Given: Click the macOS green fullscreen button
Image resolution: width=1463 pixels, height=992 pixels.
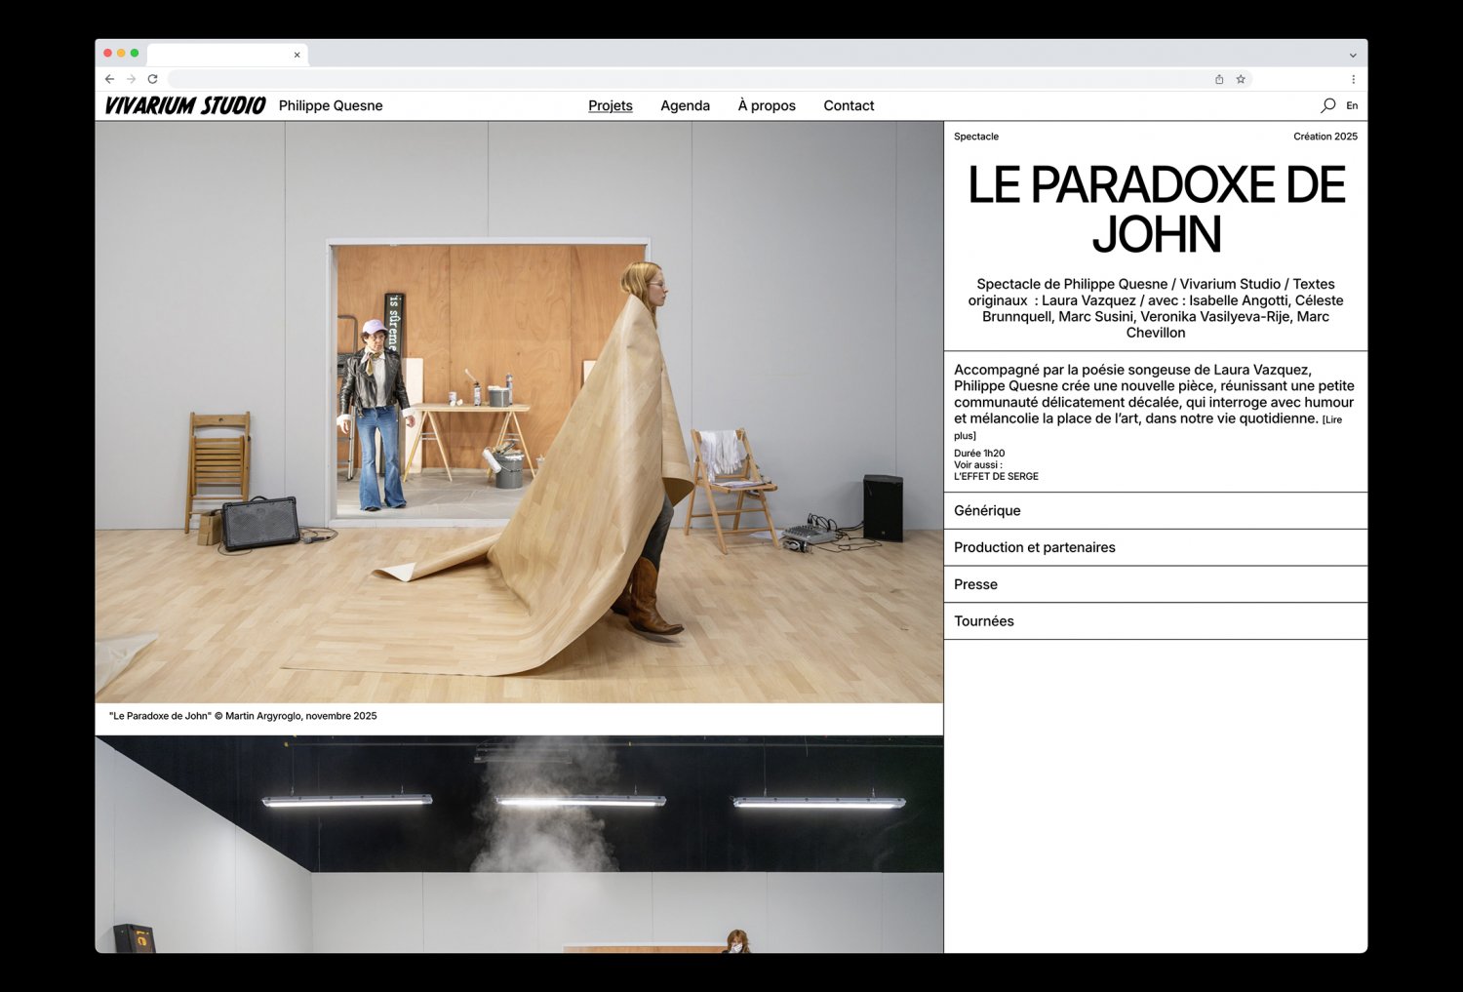Looking at the screenshot, I should tap(135, 53).
